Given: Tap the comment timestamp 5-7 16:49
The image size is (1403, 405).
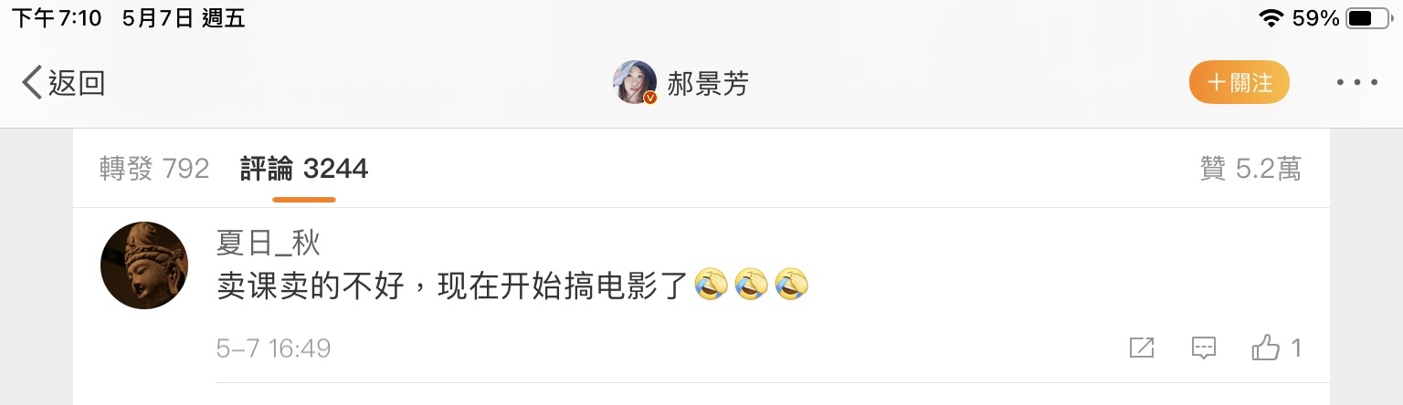Looking at the screenshot, I should [x=273, y=348].
